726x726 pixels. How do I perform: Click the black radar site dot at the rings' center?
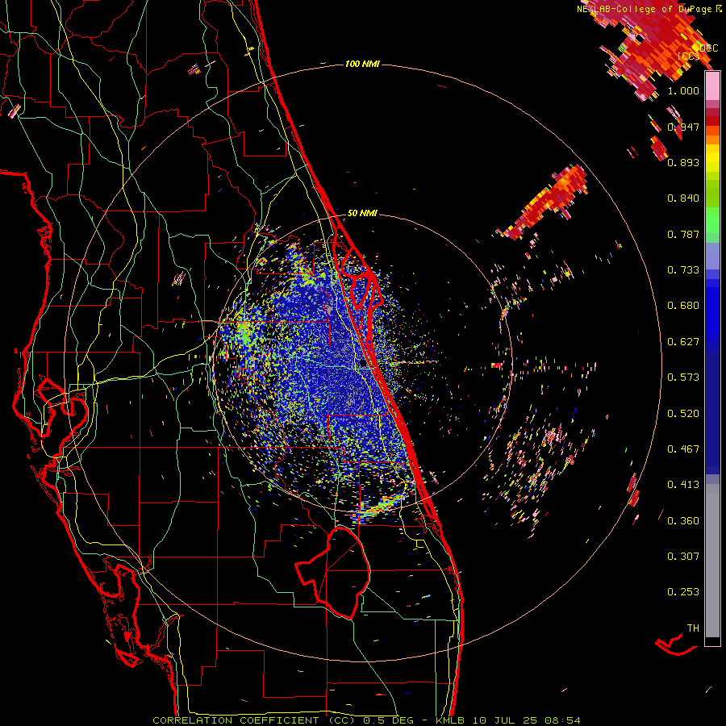tap(363, 364)
